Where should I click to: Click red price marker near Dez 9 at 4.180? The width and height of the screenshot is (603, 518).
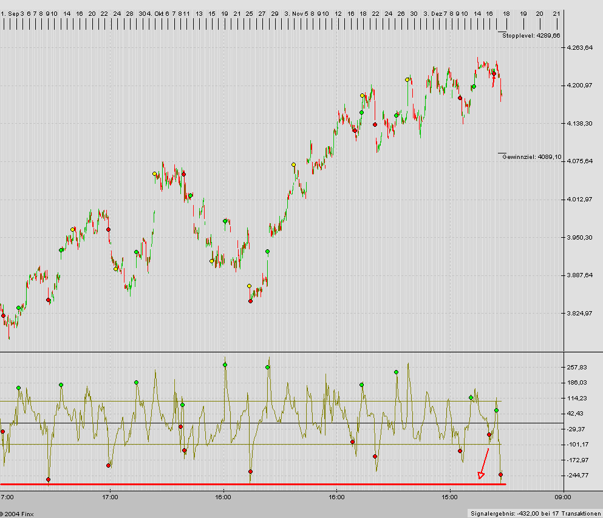point(460,98)
